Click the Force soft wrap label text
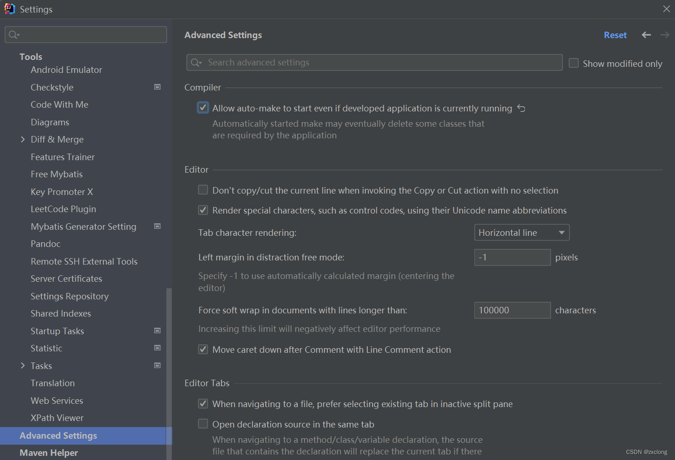The image size is (675, 460). click(x=302, y=310)
